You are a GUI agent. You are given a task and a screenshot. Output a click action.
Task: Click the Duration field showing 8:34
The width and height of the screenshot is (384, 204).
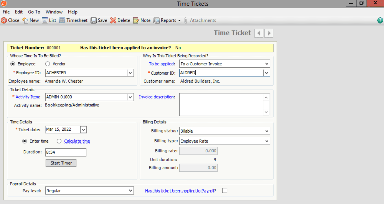(x=66, y=152)
